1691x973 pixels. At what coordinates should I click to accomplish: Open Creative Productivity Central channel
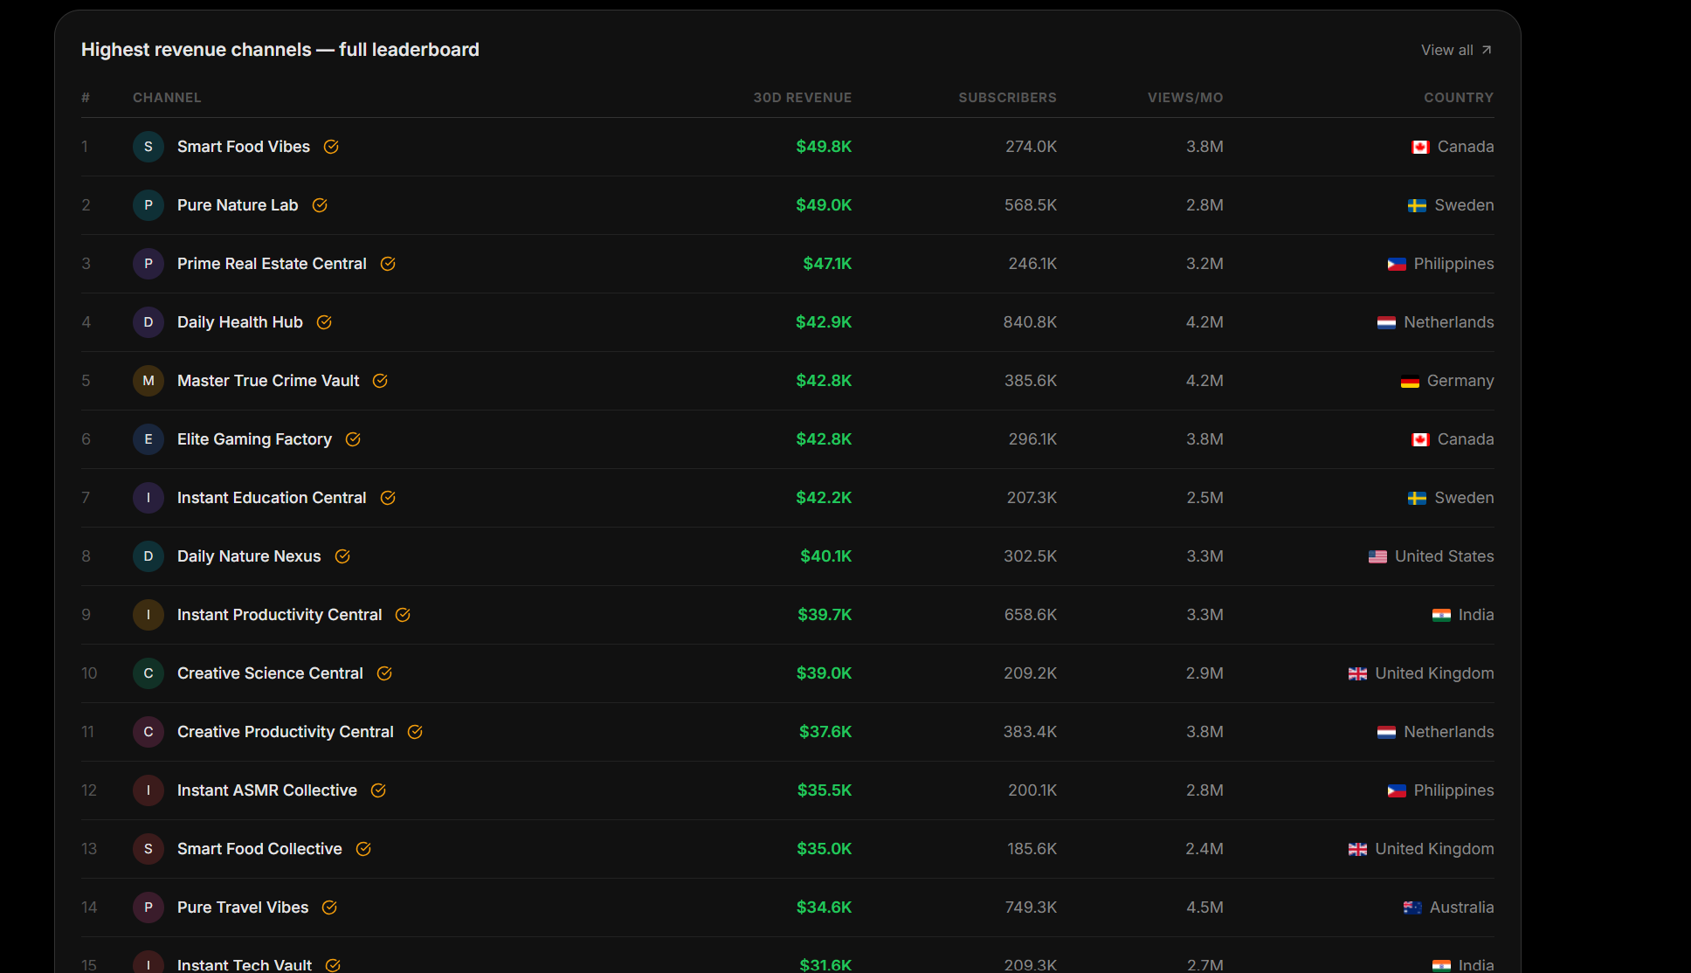tap(285, 732)
